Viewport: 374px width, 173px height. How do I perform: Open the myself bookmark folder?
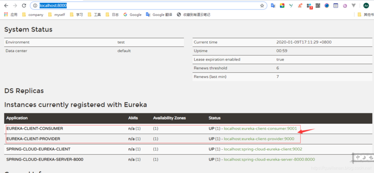coord(56,15)
